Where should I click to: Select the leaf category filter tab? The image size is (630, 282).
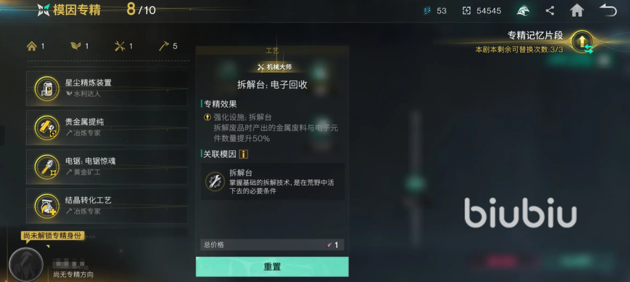pyautogui.click(x=79, y=46)
